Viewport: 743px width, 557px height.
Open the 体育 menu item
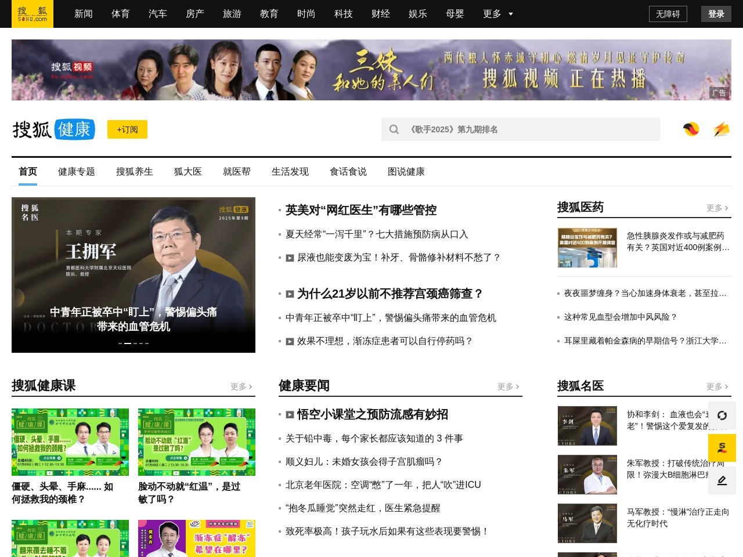(121, 14)
